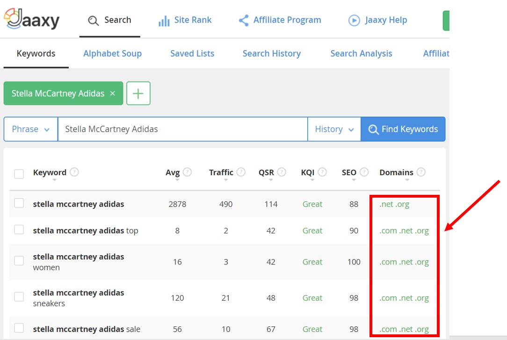Sort by the Avg column header

point(173,173)
